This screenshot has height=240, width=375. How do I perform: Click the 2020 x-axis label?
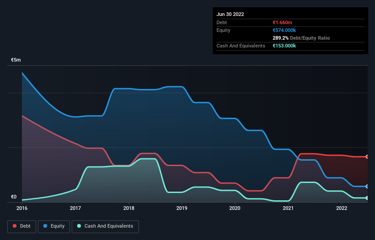[235, 208]
